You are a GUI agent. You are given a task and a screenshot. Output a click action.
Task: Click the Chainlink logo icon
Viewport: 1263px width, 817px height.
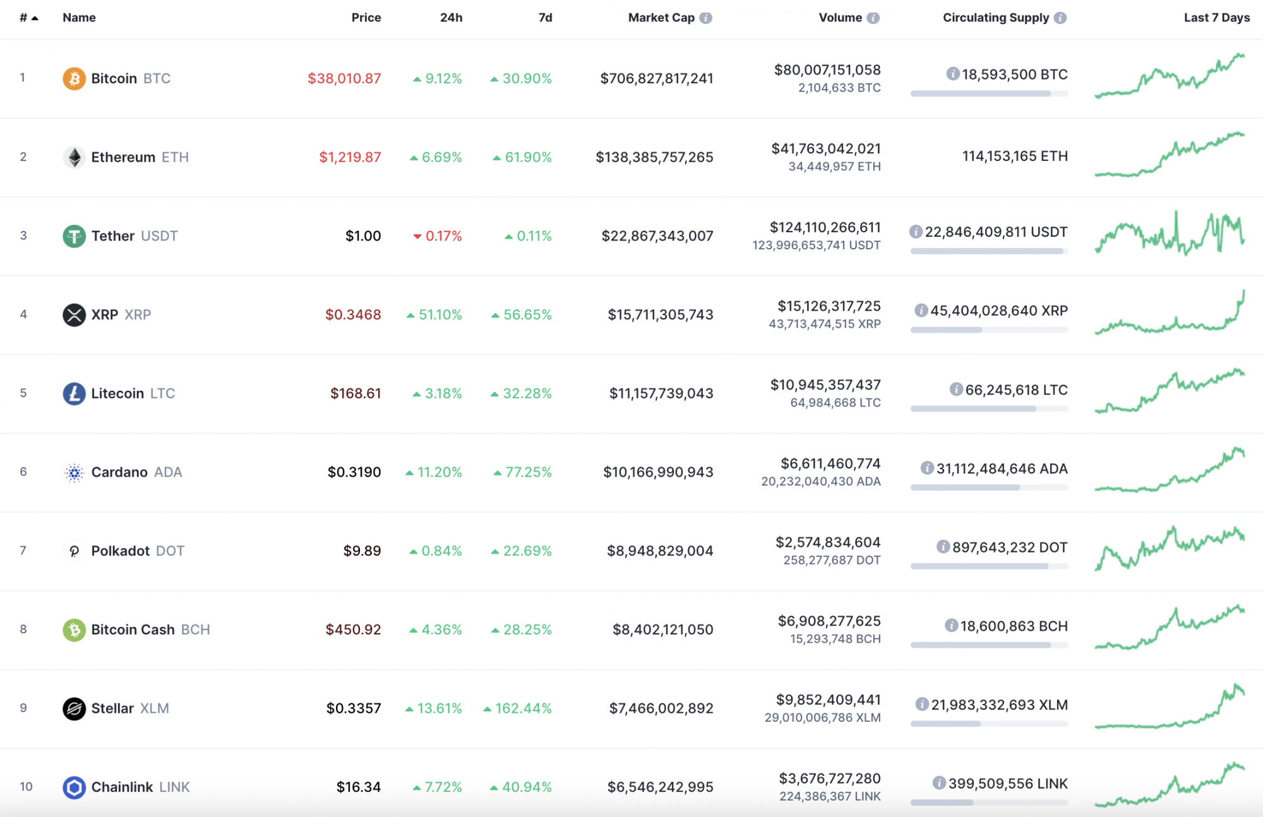(74, 787)
